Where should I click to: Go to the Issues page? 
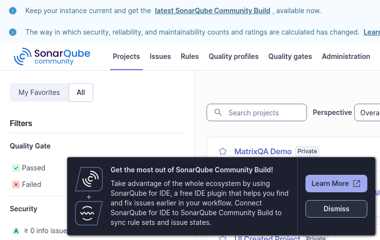pyautogui.click(x=160, y=56)
